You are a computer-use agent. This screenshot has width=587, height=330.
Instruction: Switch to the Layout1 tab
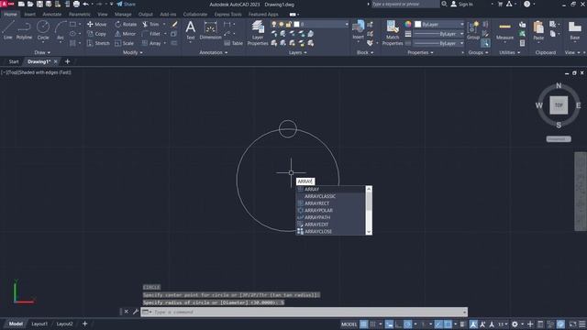[x=39, y=324]
